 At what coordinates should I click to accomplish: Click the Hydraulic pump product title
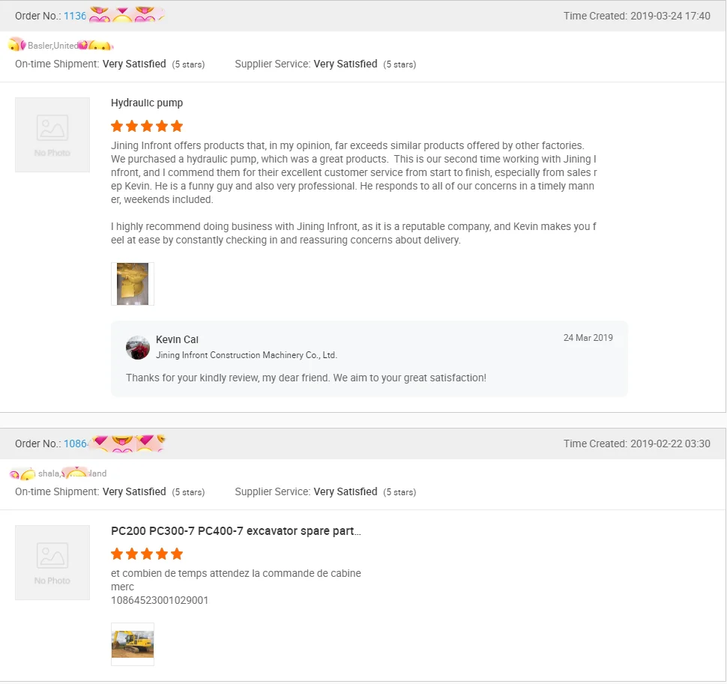(146, 103)
